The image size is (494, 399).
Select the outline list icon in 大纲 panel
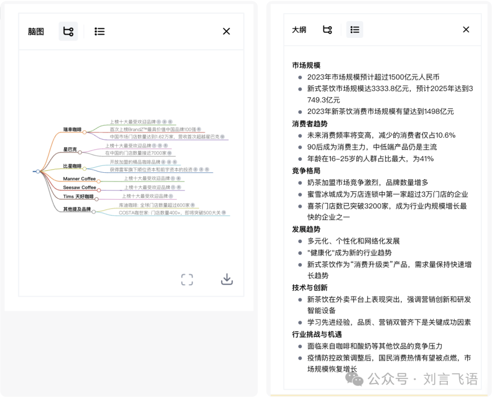[x=355, y=30]
